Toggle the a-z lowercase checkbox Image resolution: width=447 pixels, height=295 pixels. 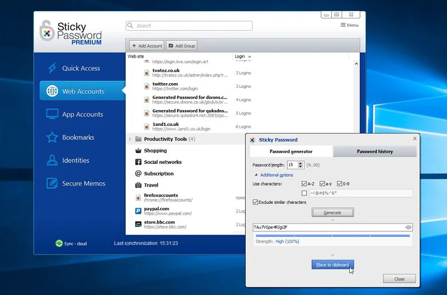(x=322, y=184)
